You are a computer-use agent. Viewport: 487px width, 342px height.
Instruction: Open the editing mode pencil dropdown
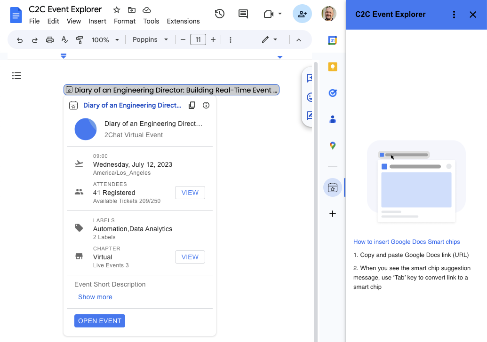[x=269, y=39]
